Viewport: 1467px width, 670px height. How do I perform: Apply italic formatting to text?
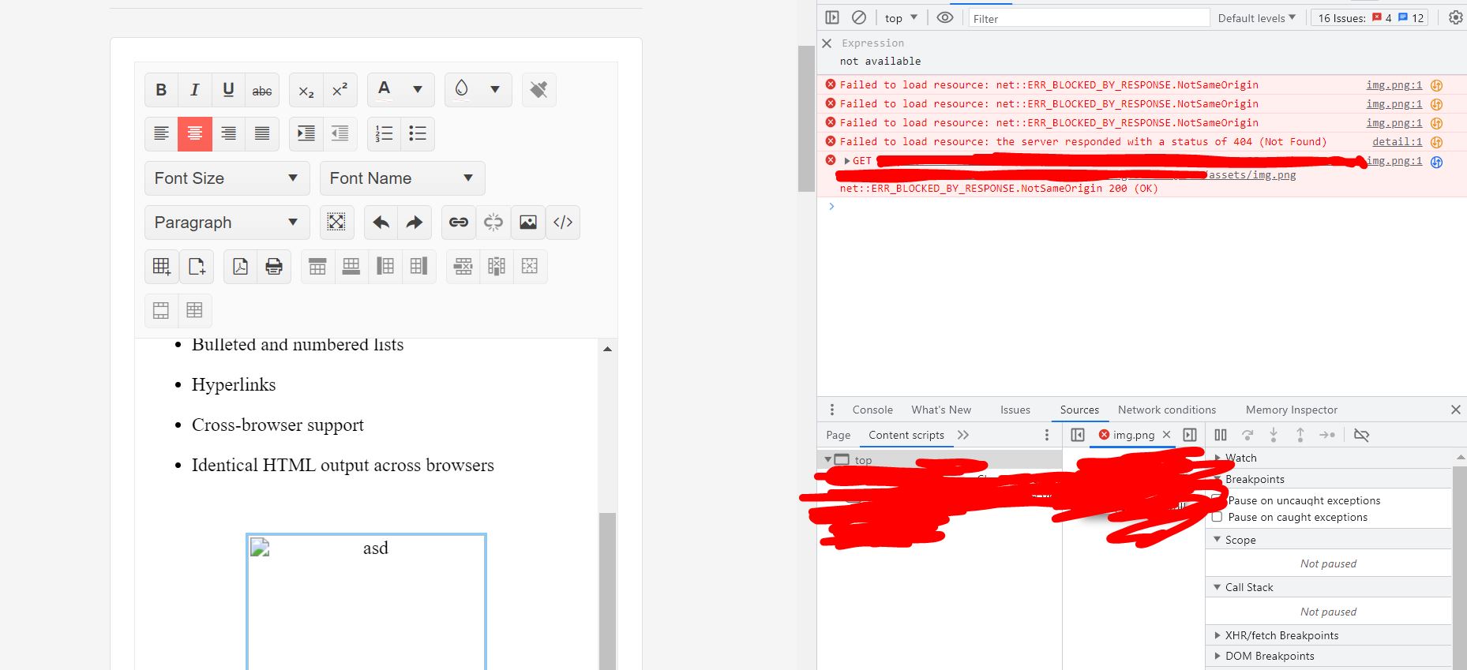[x=195, y=90]
